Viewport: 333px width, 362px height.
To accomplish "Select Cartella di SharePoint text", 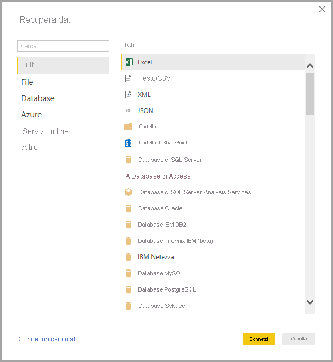I will 163,143.
